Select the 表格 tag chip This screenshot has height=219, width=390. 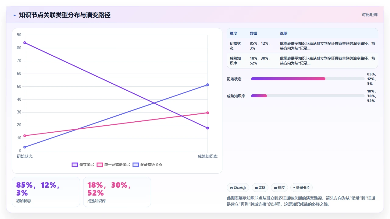260,188
